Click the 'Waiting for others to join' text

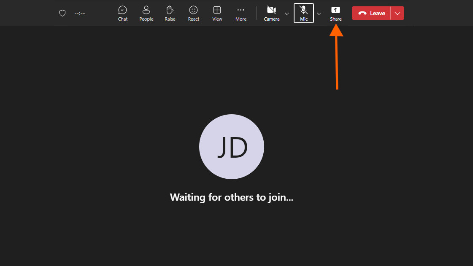(x=231, y=197)
